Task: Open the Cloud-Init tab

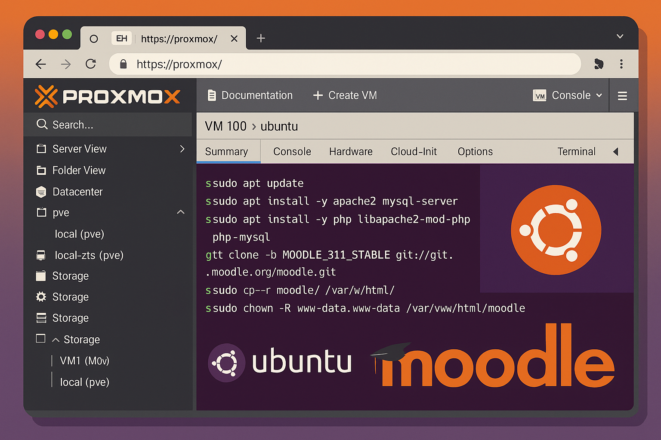Action: pos(414,152)
